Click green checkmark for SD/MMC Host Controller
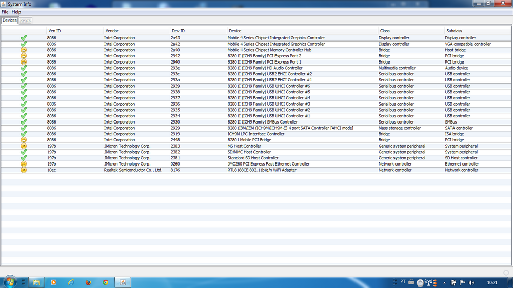The image size is (513, 288). (x=23, y=152)
